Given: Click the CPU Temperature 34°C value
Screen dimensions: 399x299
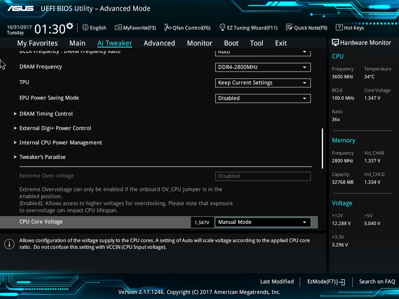Looking at the screenshot, I should click(369, 77).
